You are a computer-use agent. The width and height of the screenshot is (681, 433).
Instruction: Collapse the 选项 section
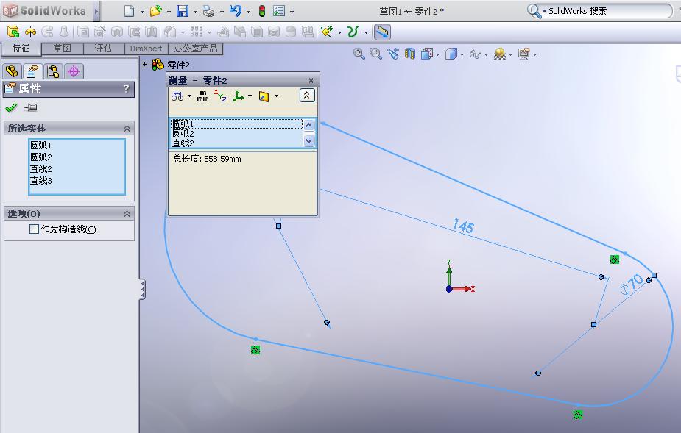coord(127,213)
